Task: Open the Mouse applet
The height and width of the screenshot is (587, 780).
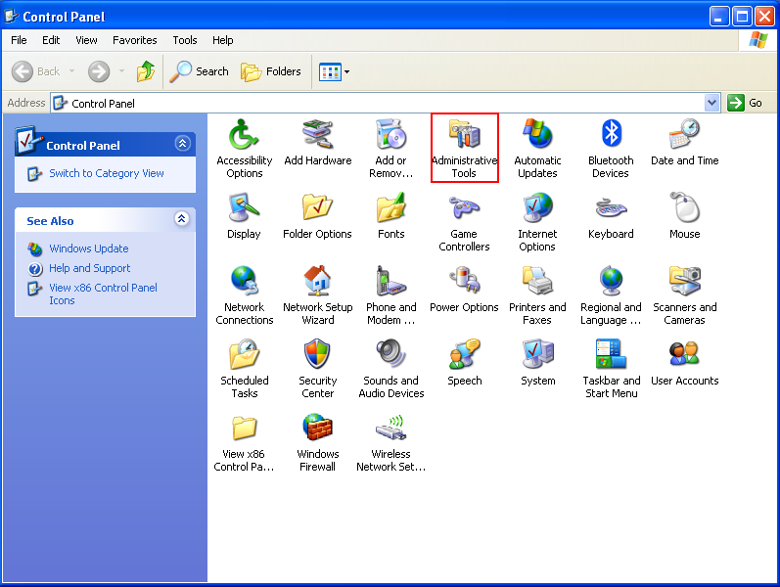Action: (x=684, y=216)
